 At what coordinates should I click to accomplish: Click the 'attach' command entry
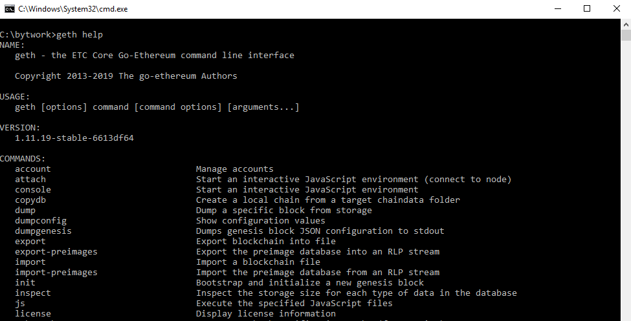click(30, 179)
